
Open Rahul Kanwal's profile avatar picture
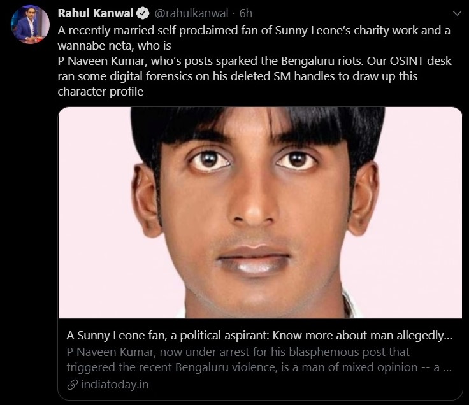pos(30,24)
